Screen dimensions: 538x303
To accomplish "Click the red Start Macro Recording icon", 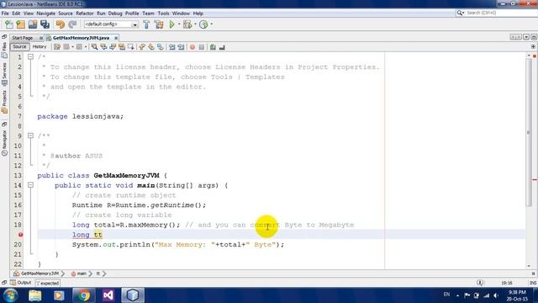I will click(x=193, y=47).
